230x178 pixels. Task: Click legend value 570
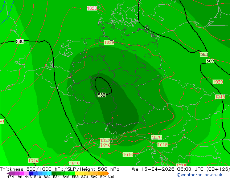click(x=85, y=177)
